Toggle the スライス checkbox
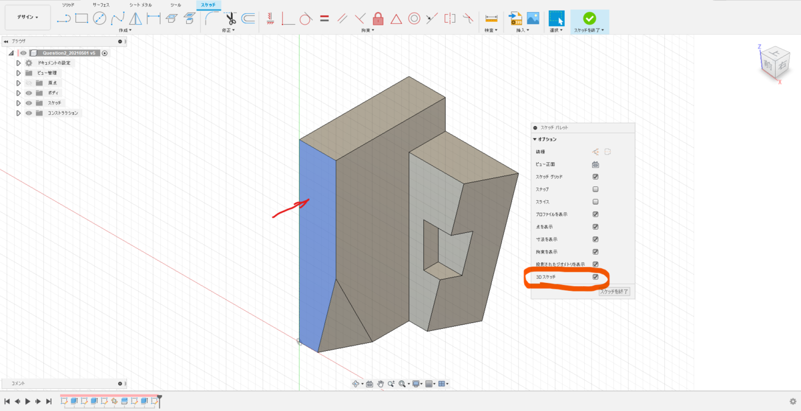 [595, 201]
